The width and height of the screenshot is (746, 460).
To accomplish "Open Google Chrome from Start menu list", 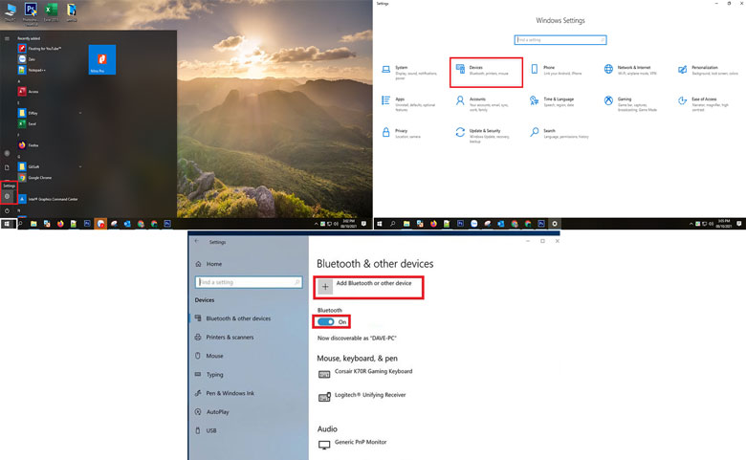I will 38,178.
